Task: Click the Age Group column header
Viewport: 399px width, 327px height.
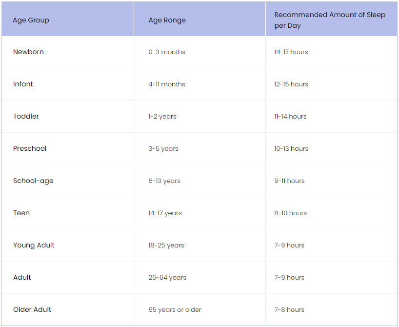Action: [x=31, y=20]
